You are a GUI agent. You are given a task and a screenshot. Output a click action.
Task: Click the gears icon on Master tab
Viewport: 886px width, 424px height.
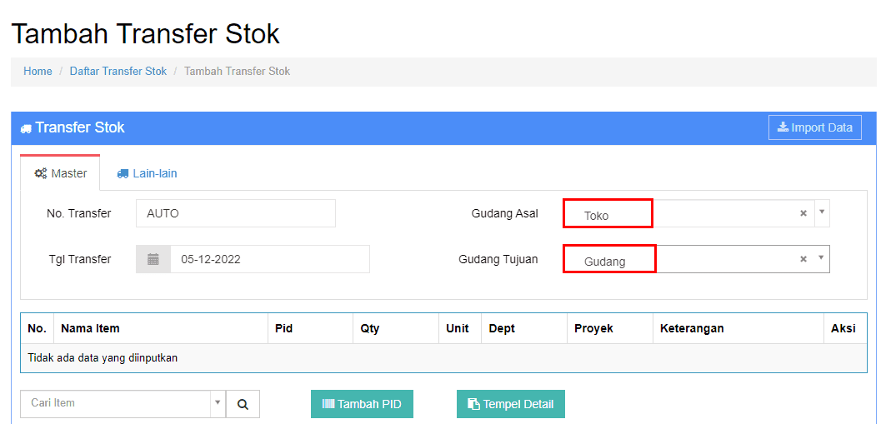tap(41, 173)
